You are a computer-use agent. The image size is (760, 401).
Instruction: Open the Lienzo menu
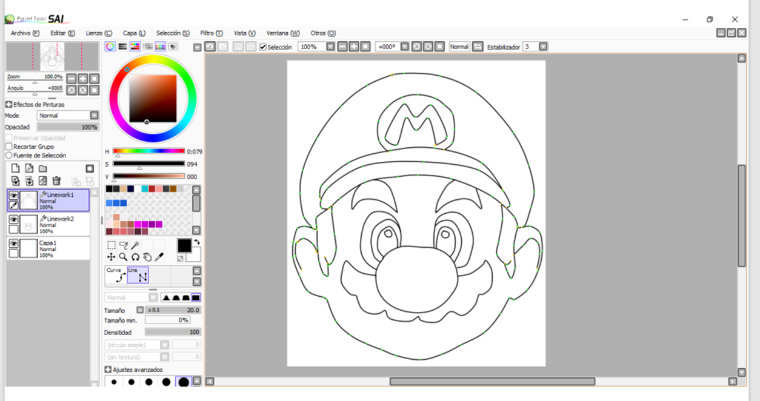[x=99, y=33]
